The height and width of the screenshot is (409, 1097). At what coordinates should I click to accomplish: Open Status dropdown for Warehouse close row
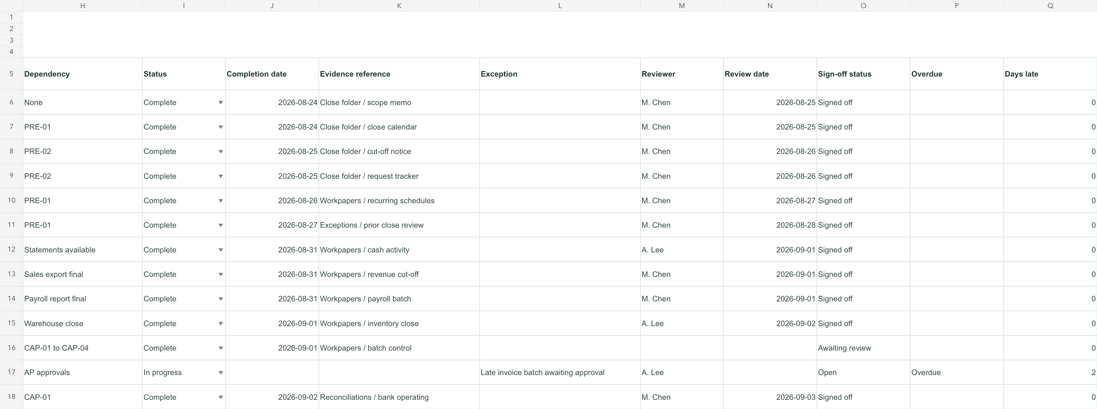220,324
